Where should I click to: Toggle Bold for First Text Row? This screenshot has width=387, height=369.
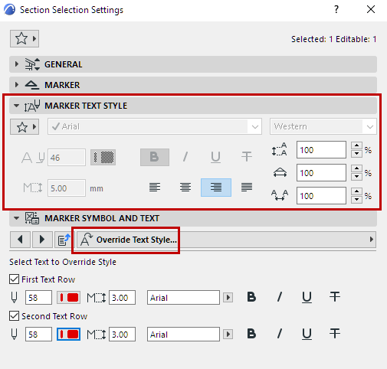coord(251,297)
